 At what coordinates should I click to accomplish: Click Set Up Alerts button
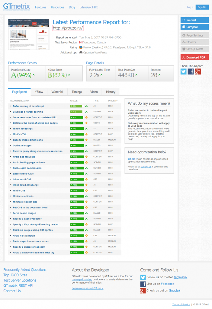tap(194, 49)
